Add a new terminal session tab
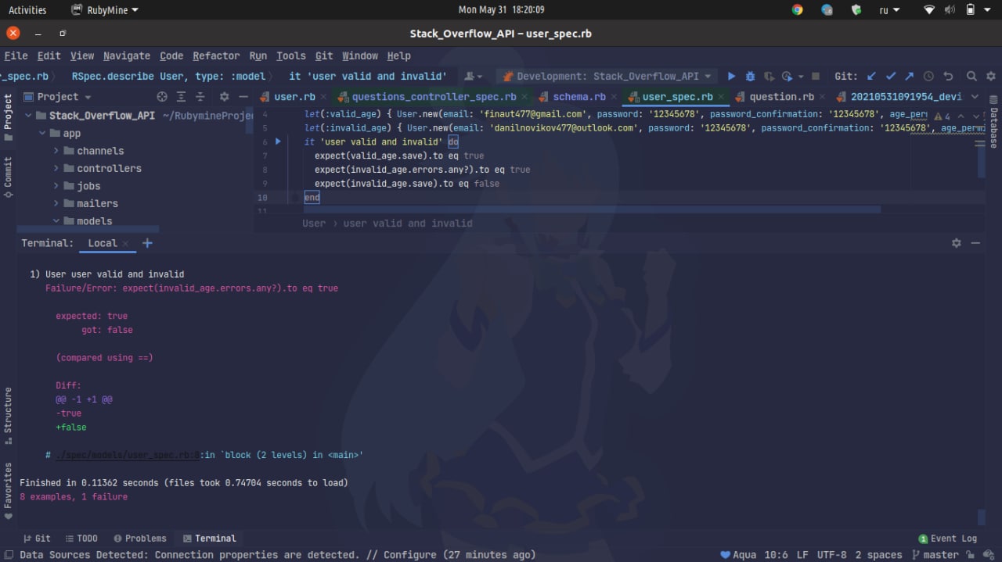This screenshot has width=1002, height=562. [147, 243]
